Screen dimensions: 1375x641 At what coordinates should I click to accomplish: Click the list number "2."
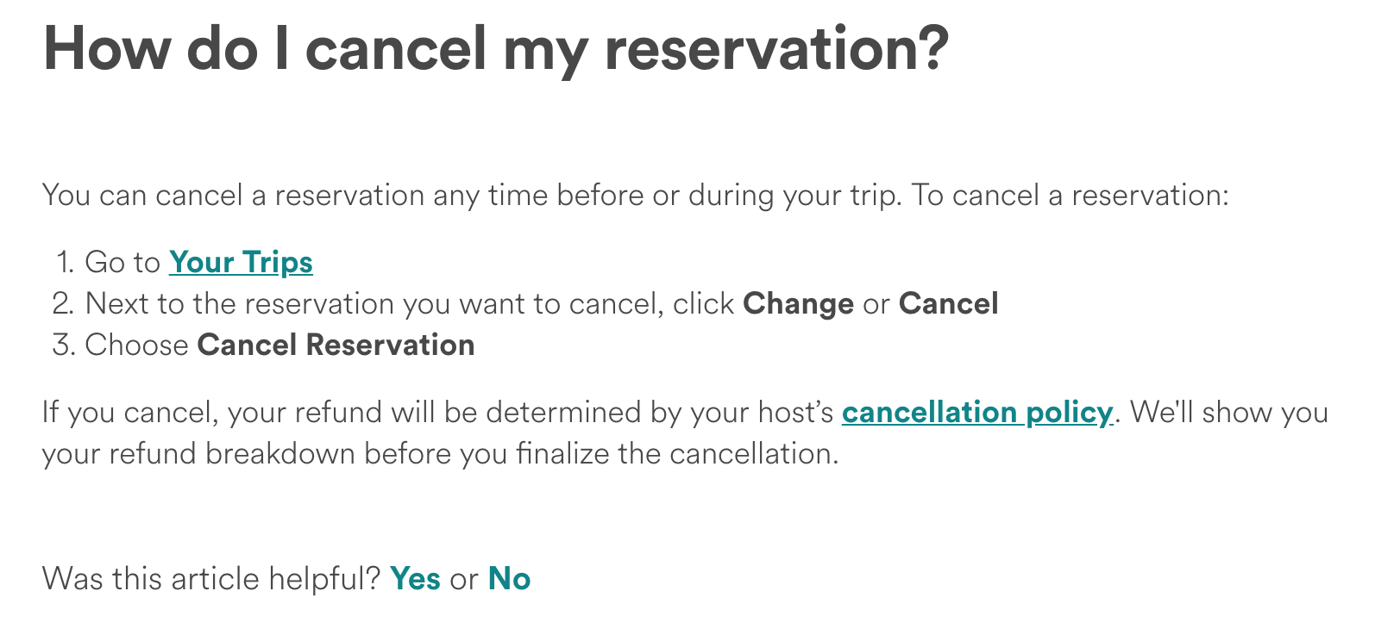64,303
